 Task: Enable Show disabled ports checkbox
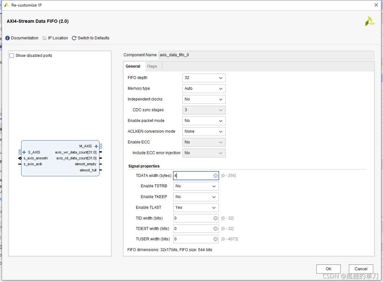12,56
